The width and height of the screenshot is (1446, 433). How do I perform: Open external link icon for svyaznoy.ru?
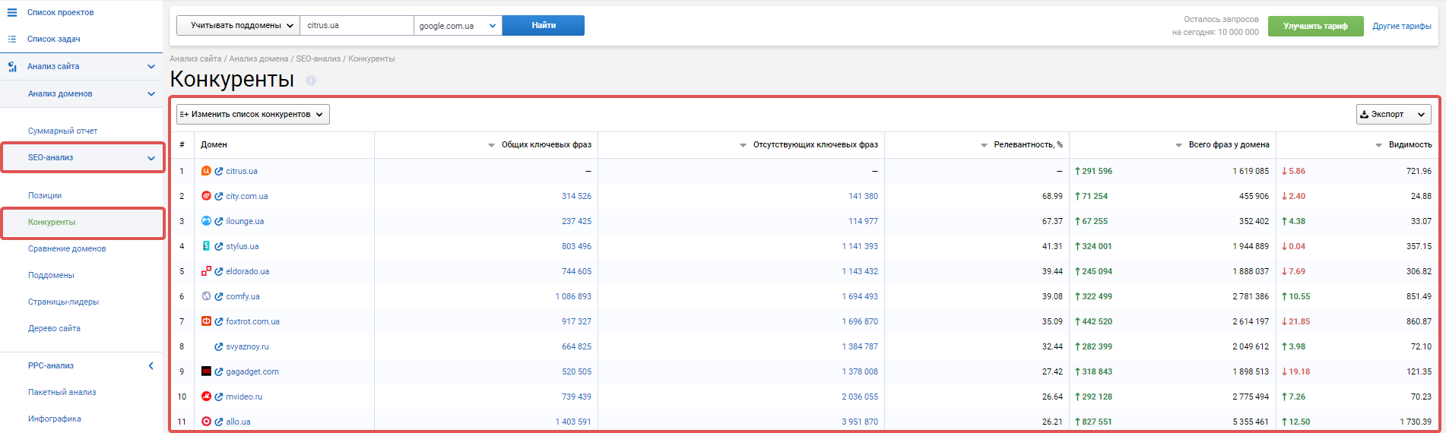click(x=219, y=347)
